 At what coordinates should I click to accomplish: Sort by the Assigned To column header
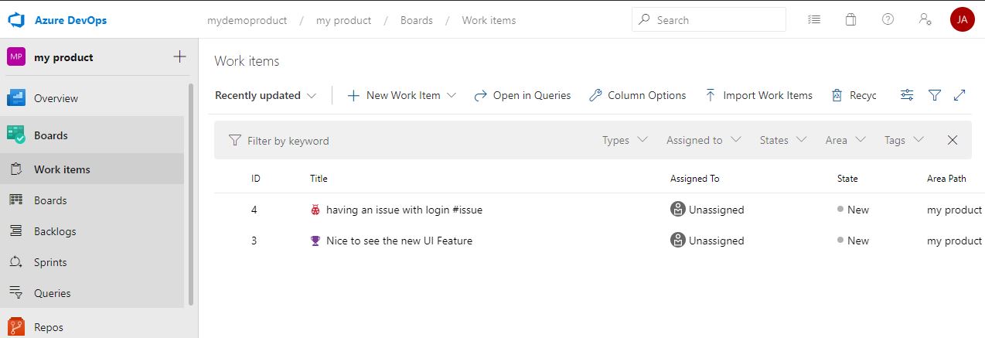click(x=694, y=179)
